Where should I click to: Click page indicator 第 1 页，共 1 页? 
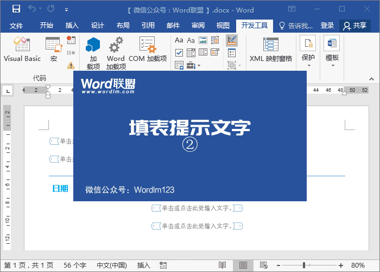29,265
